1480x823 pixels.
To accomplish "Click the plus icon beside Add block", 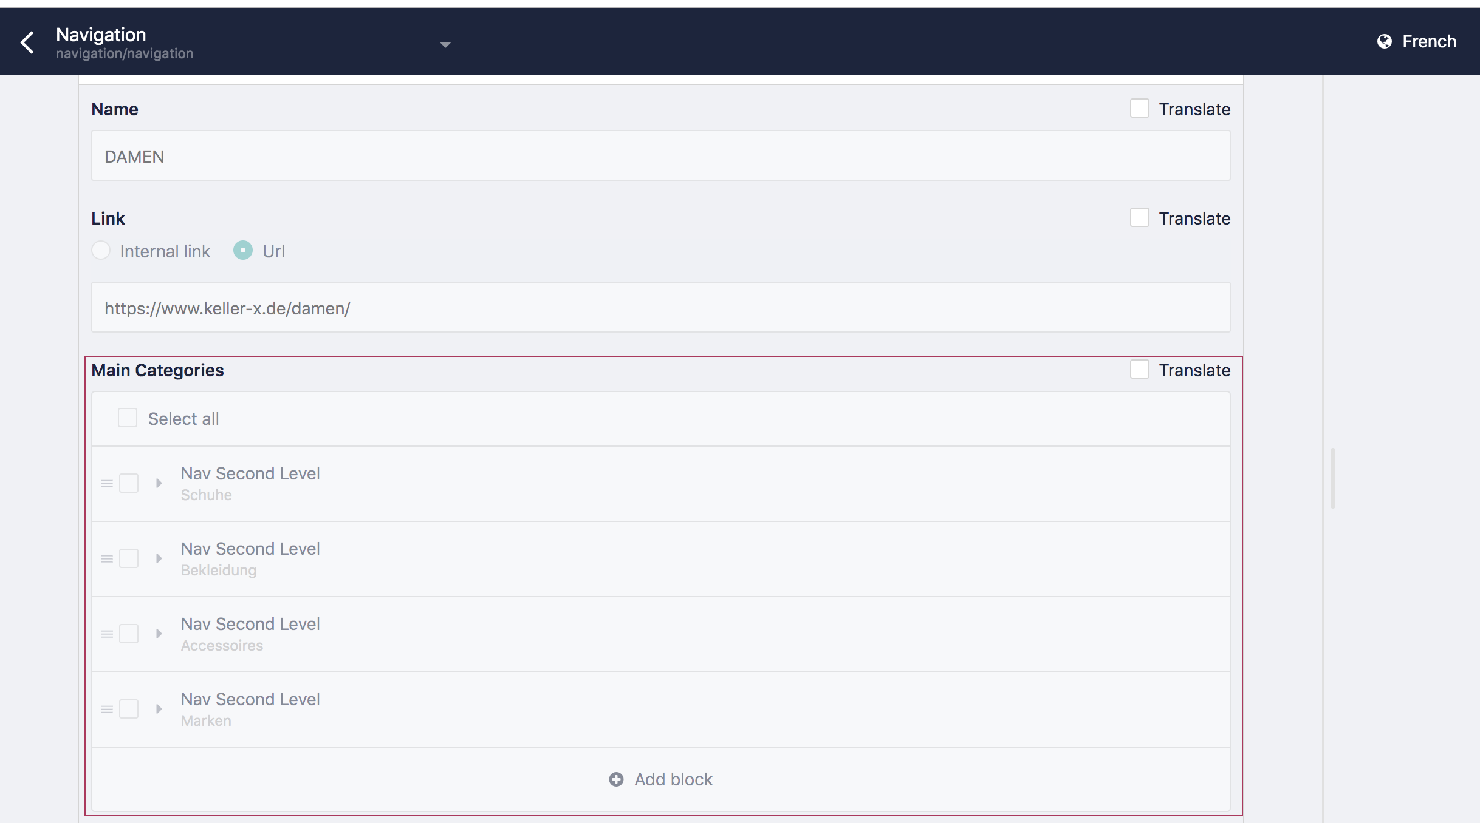I will 615,779.
